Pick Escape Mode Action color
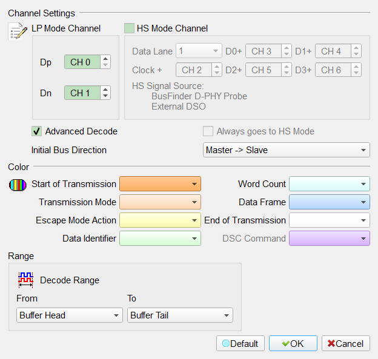The image size is (378, 359). click(x=160, y=220)
